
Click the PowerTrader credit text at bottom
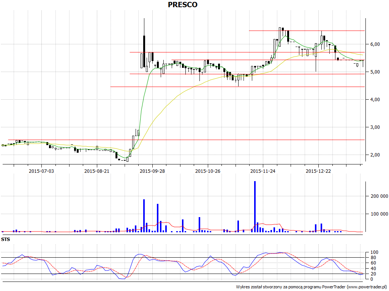(x=312, y=287)
